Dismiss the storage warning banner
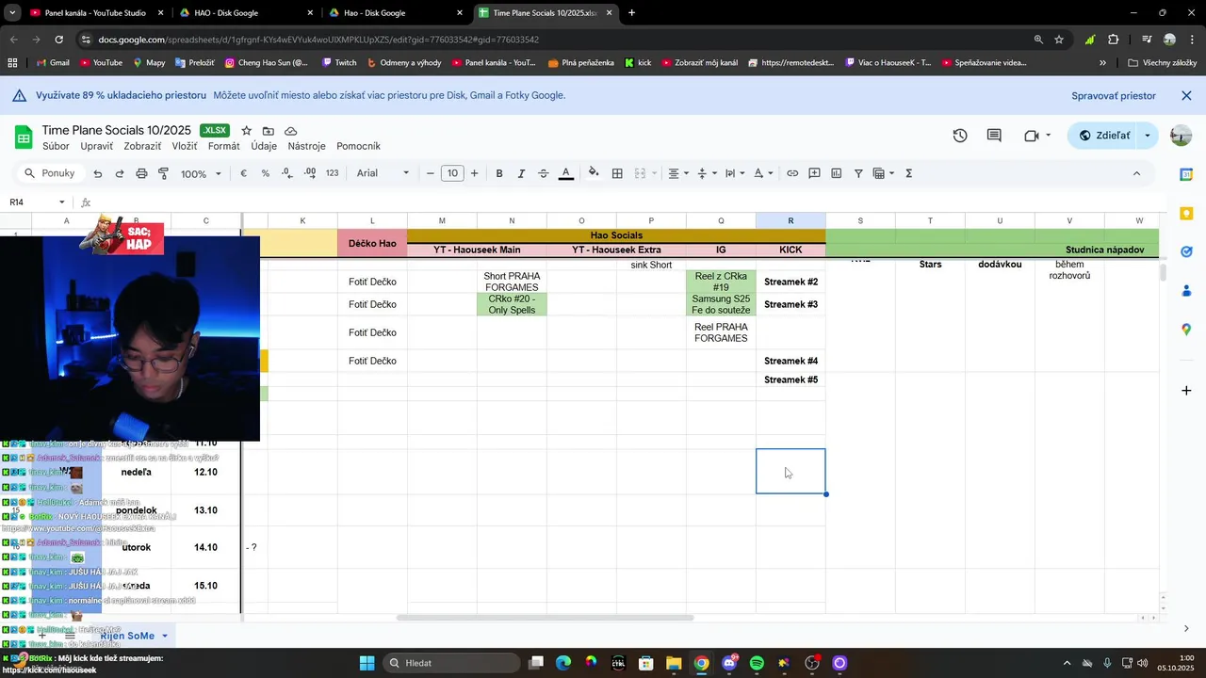The image size is (1206, 678). pyautogui.click(x=1187, y=96)
